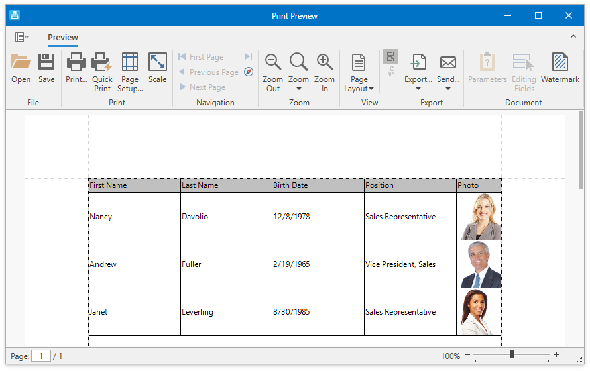Switch to the Preview ribbon tab
Image resolution: width=590 pixels, height=371 pixels.
point(63,38)
